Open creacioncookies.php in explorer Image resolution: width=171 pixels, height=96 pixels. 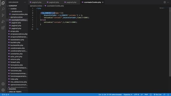tap(20, 14)
